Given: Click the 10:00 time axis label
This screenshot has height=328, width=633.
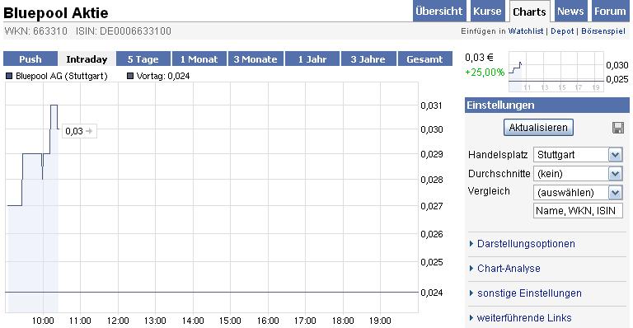Looking at the screenshot, I should (43, 321).
